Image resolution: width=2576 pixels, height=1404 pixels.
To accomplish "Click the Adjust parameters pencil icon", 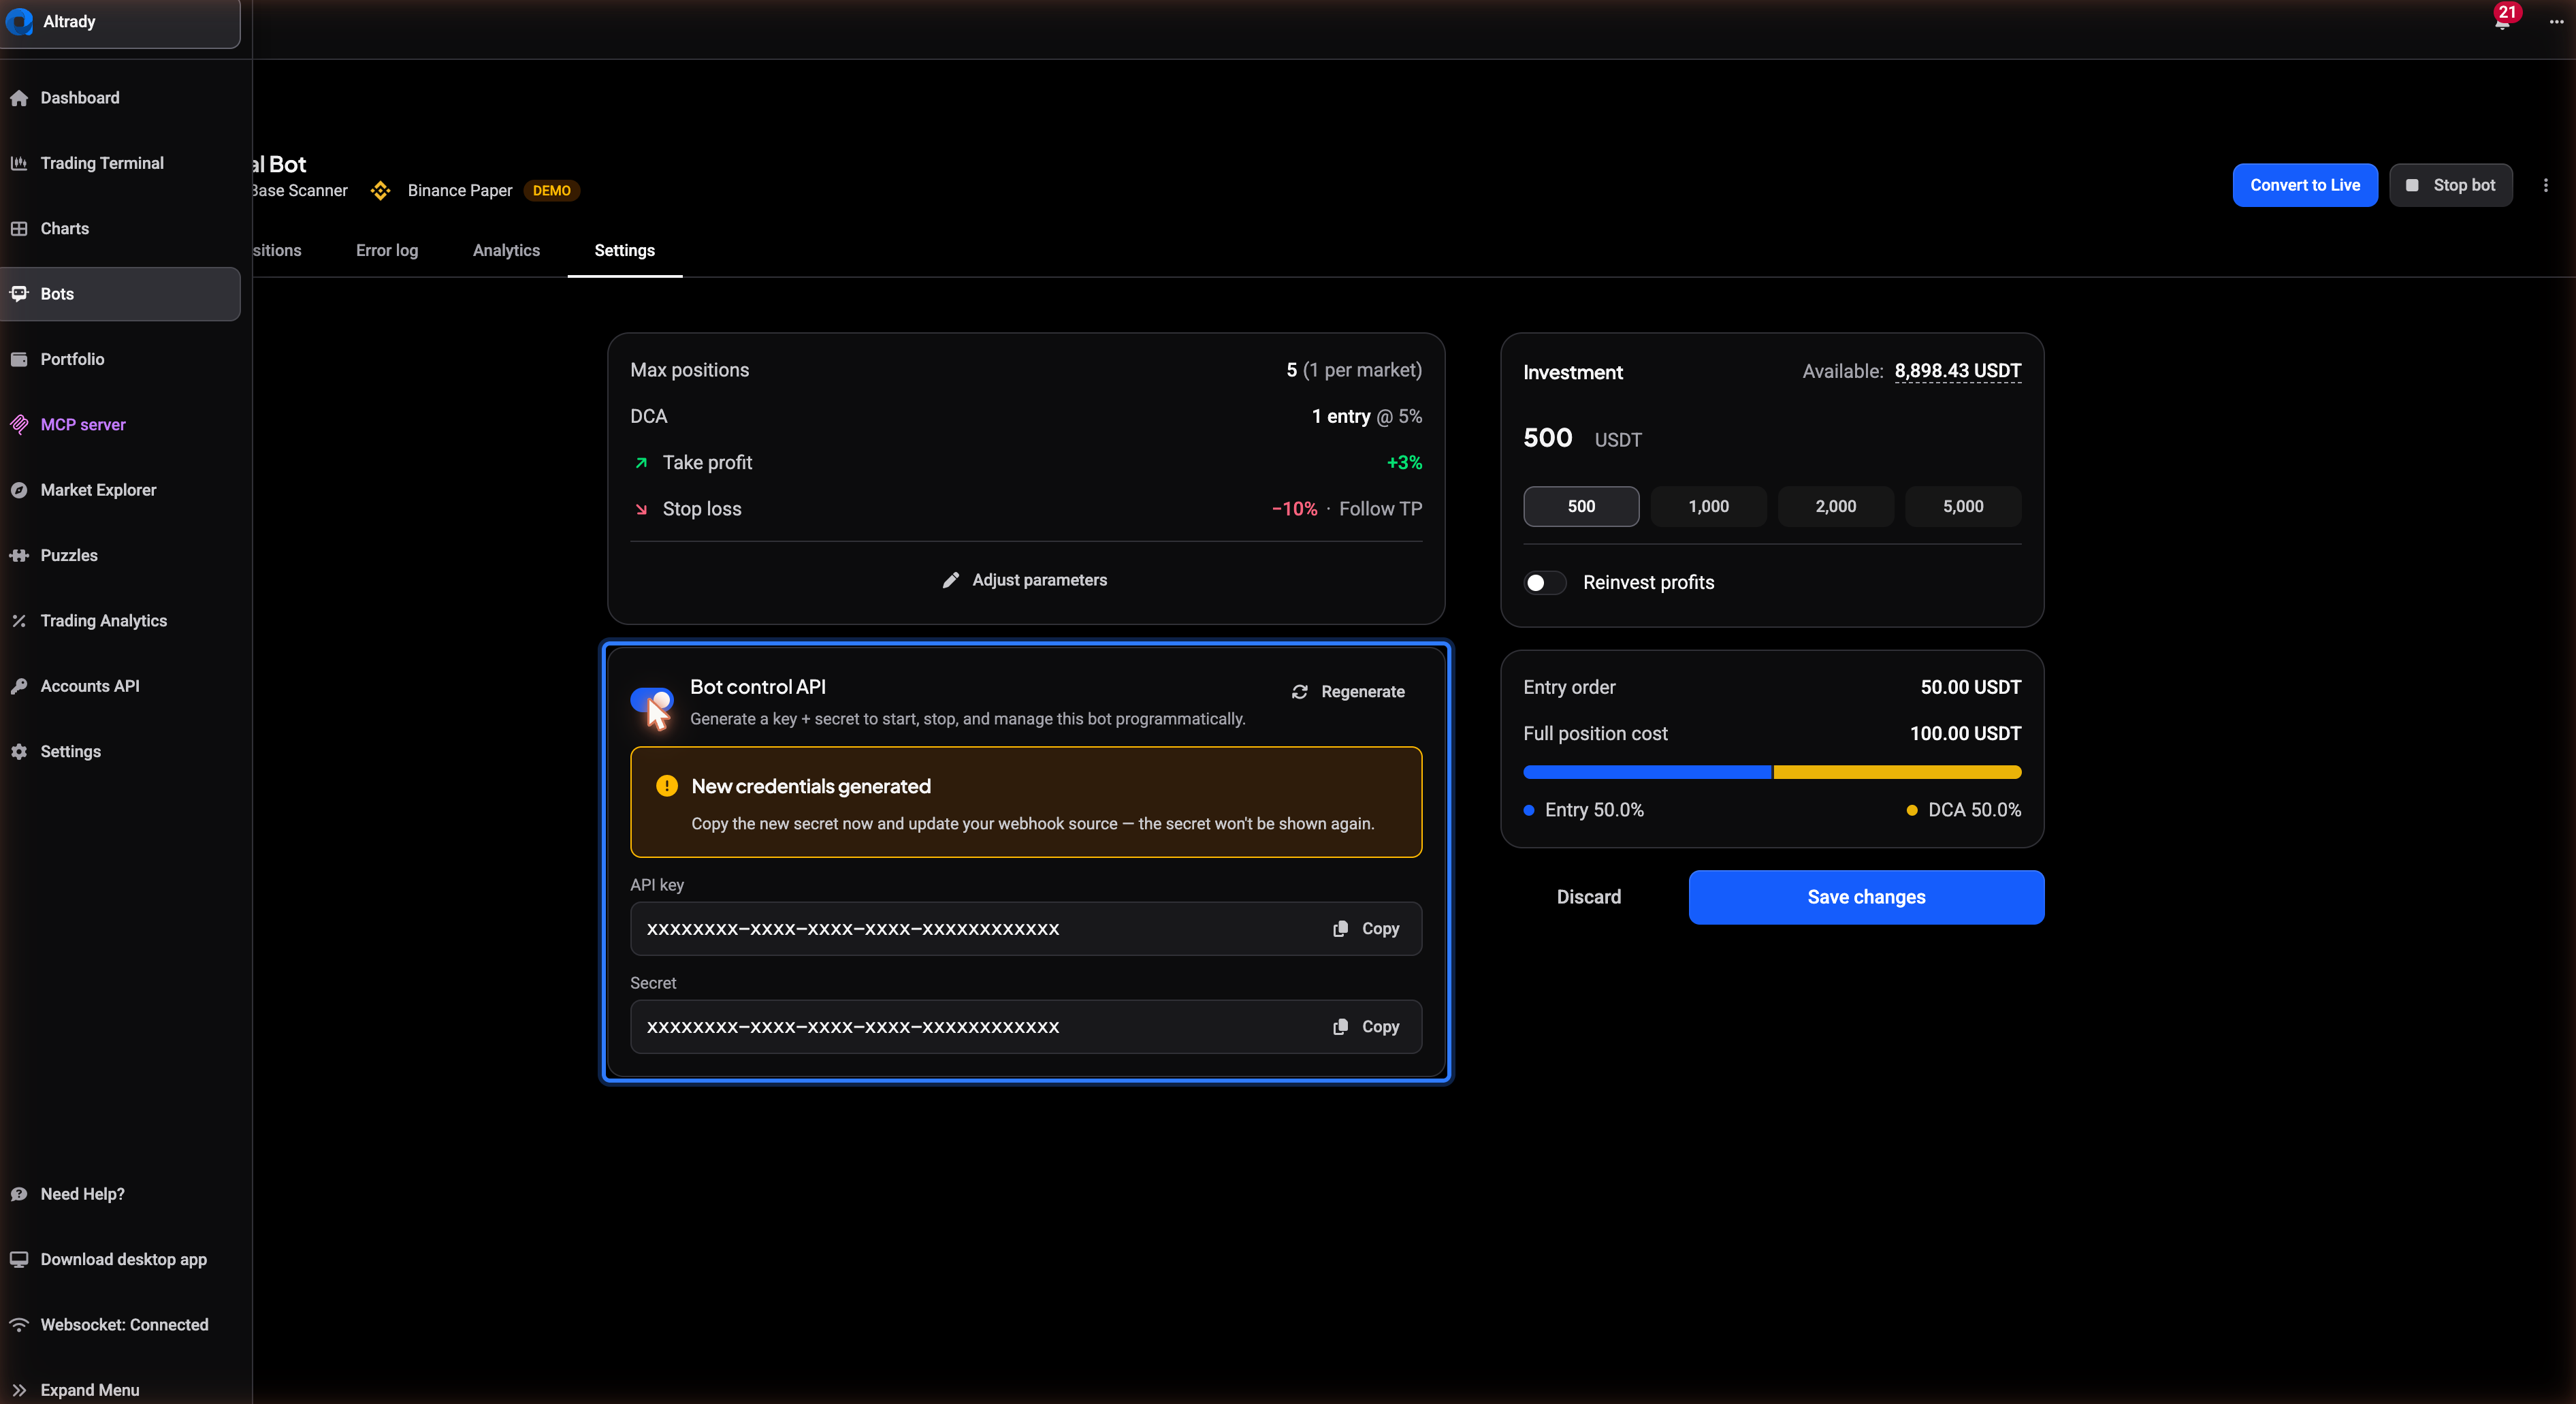I will tap(951, 580).
